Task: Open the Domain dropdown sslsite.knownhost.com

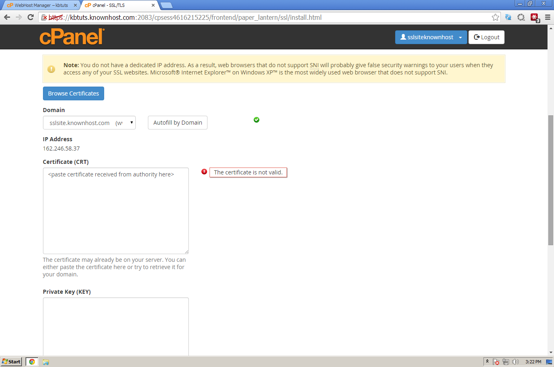Action: [89, 123]
